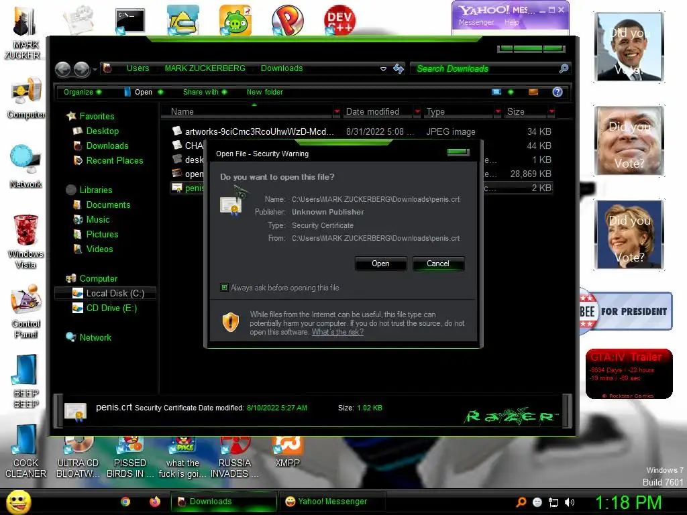Click New folder in Explorer toolbar

point(264,92)
